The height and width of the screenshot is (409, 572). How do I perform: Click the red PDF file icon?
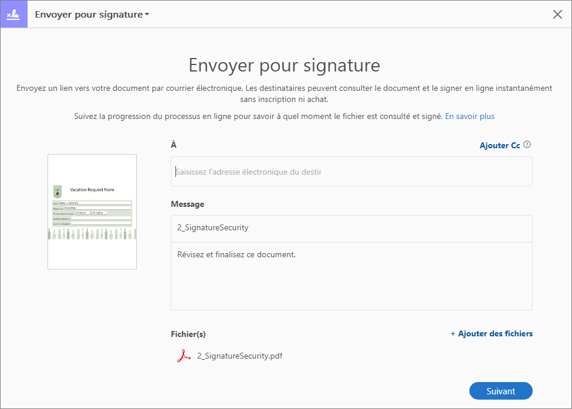point(184,356)
